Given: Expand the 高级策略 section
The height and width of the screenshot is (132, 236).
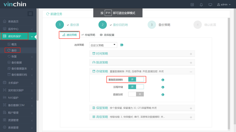Looking at the screenshot, I should point(142,117).
